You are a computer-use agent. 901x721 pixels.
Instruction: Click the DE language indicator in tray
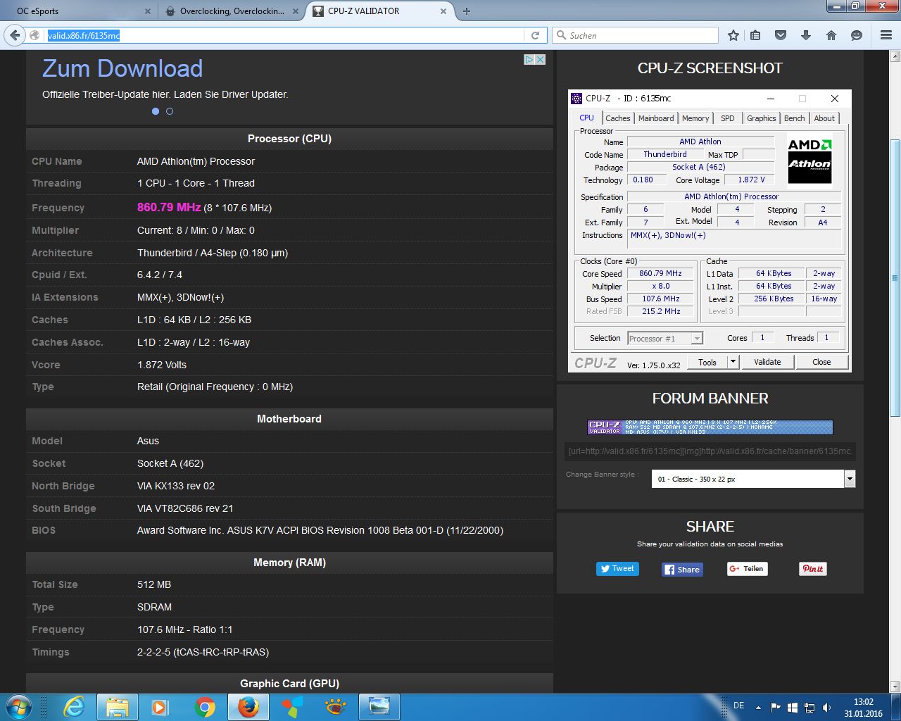[x=739, y=706]
